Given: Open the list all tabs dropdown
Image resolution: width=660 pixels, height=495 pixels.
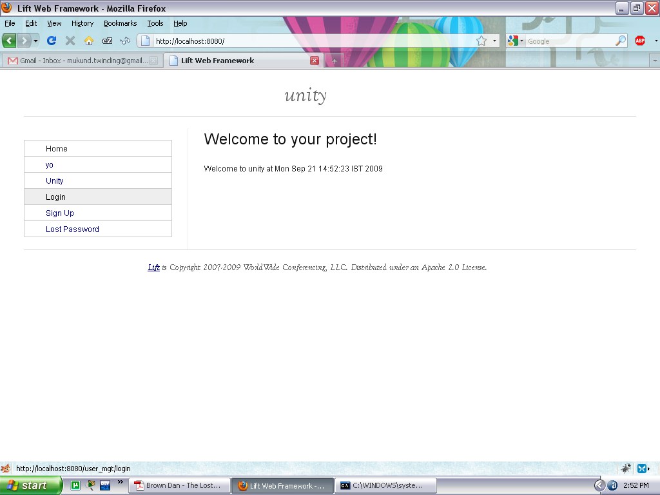Looking at the screenshot, I should [x=654, y=61].
